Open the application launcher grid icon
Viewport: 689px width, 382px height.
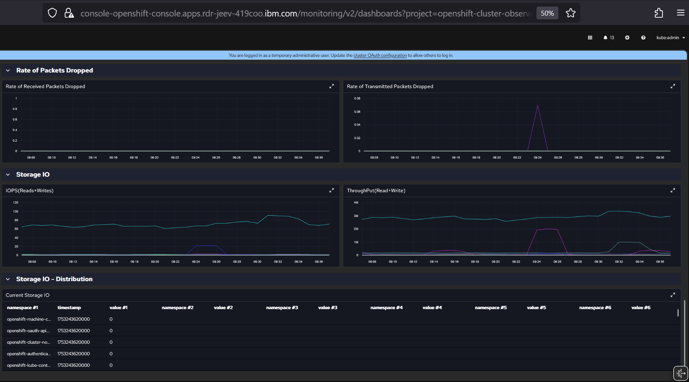point(590,37)
